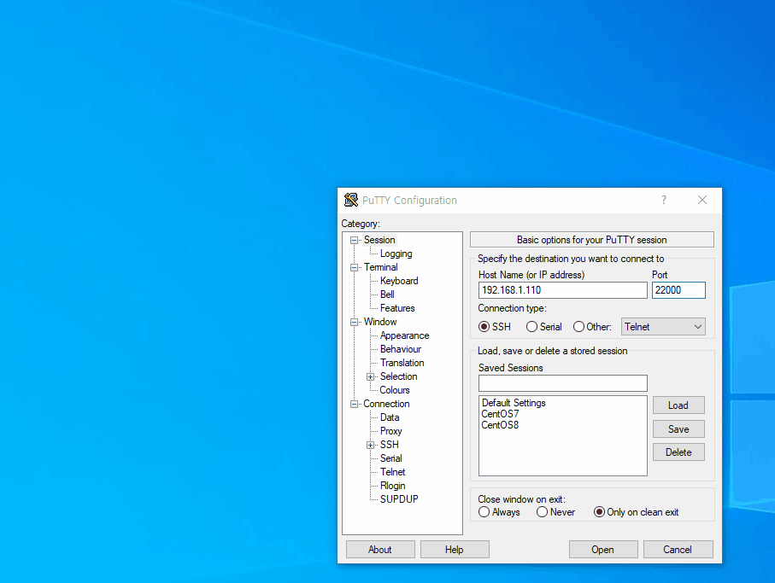The height and width of the screenshot is (583, 775).
Task: Expand the SSH tree node
Action: [370, 445]
